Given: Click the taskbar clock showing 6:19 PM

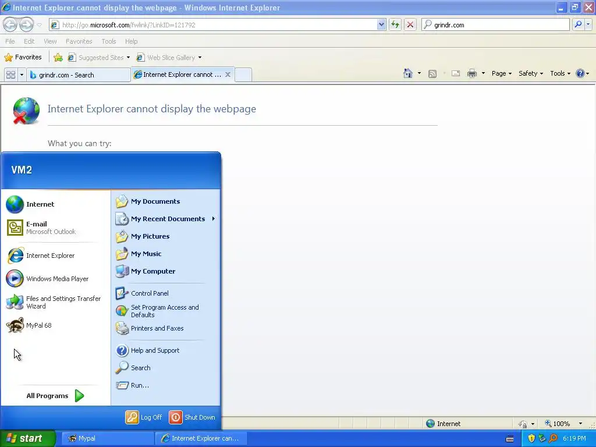Looking at the screenshot, I should (574, 438).
